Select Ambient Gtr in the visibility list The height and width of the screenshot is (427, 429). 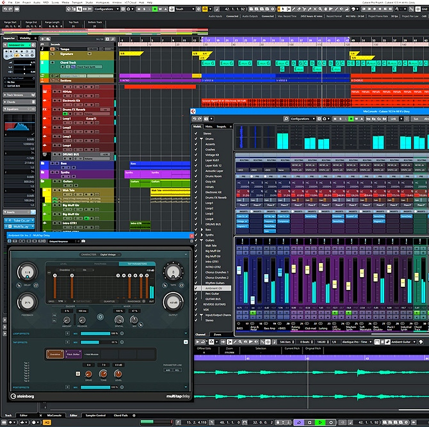[214, 288]
